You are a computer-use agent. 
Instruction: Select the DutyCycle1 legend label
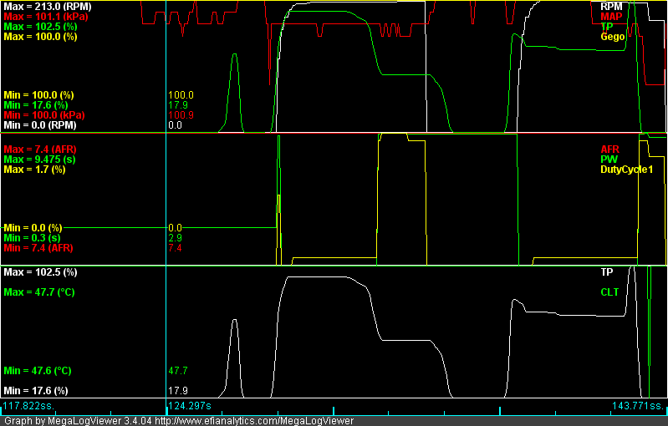click(625, 169)
